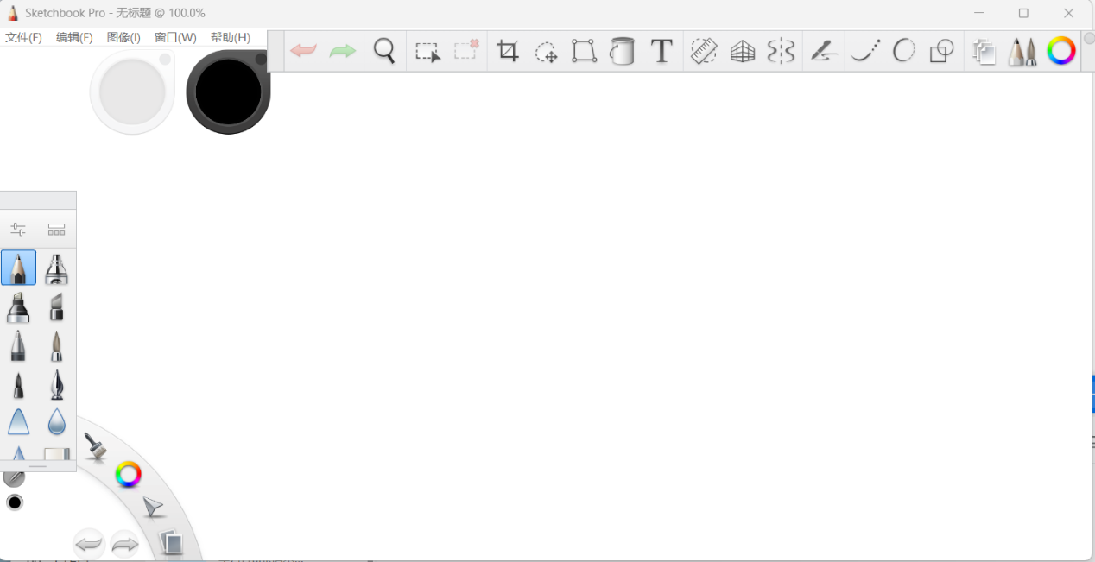
Task: Select the Ellipse draw style tool
Action: 903,51
